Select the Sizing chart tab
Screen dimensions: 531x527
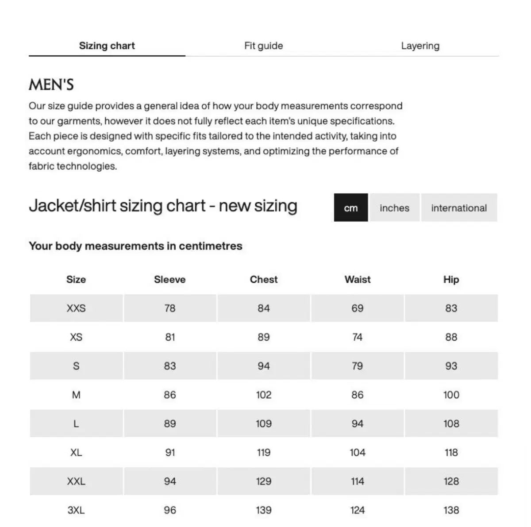point(107,46)
